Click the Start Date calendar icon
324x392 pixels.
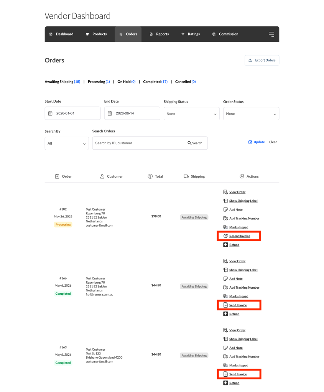(50, 113)
